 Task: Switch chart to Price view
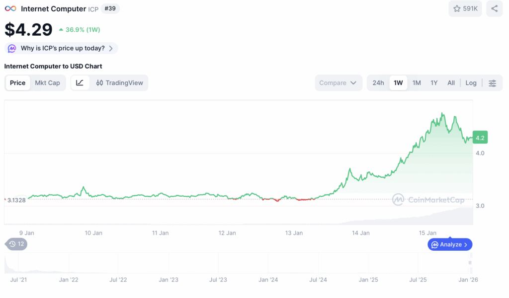click(17, 82)
